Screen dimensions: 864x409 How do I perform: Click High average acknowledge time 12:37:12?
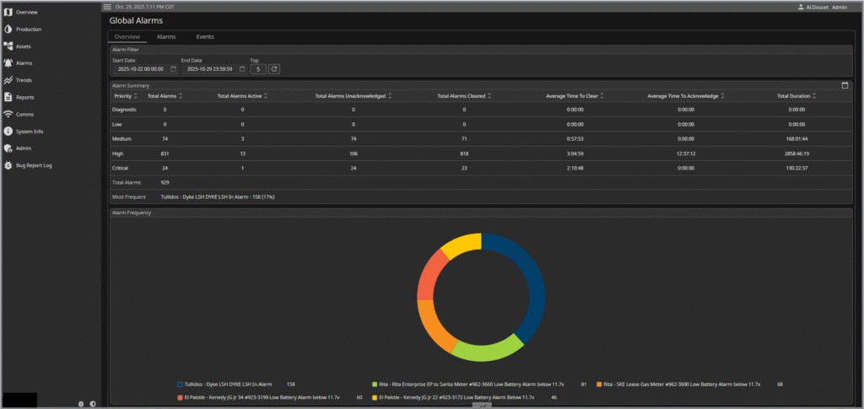click(x=685, y=153)
